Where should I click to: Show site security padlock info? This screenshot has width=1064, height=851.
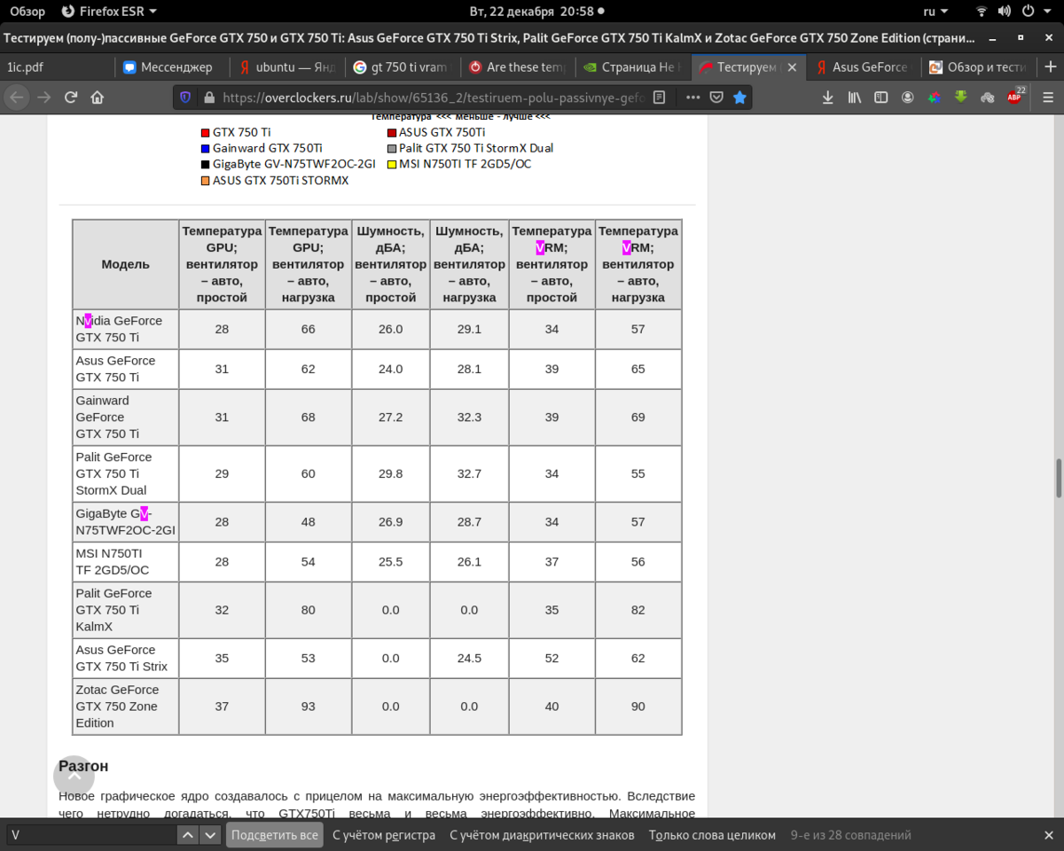[209, 98]
